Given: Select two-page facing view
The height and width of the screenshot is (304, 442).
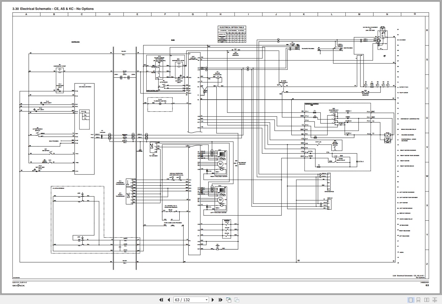Looking at the screenshot, I should click(x=427, y=300).
